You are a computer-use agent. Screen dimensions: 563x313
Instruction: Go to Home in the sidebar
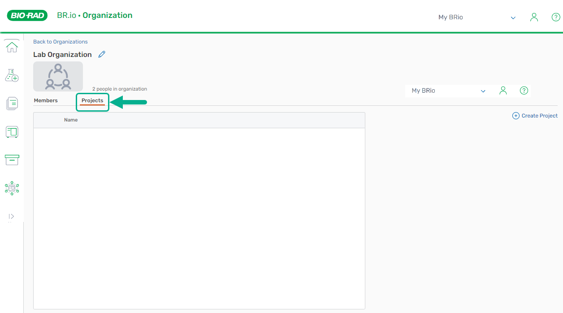click(x=12, y=47)
